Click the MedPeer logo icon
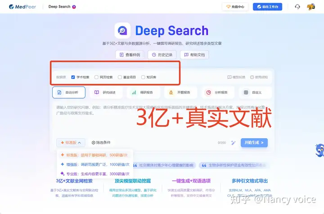Screen dimensions: 324x214 [11, 7]
